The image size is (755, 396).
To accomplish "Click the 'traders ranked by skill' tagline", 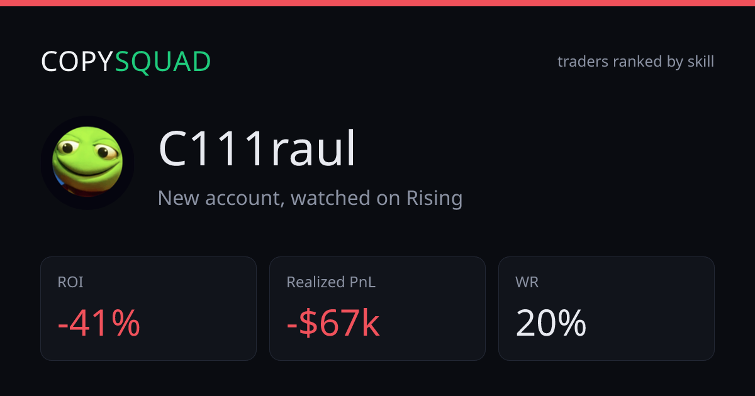I will pos(635,62).
